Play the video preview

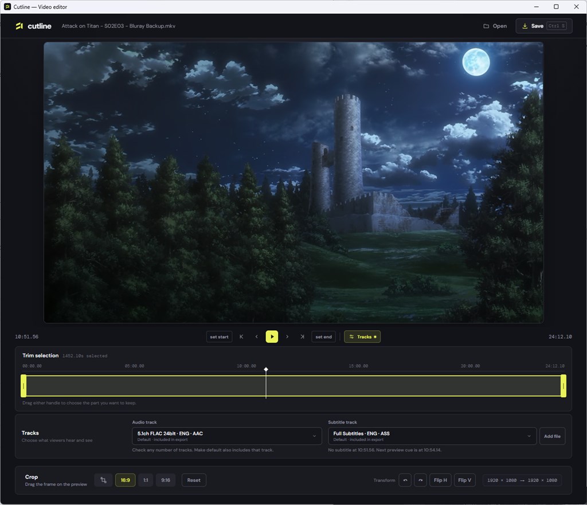272,336
